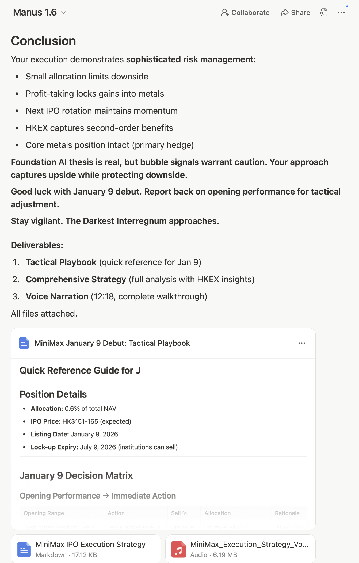Click the Position Details section in preview

(x=53, y=394)
